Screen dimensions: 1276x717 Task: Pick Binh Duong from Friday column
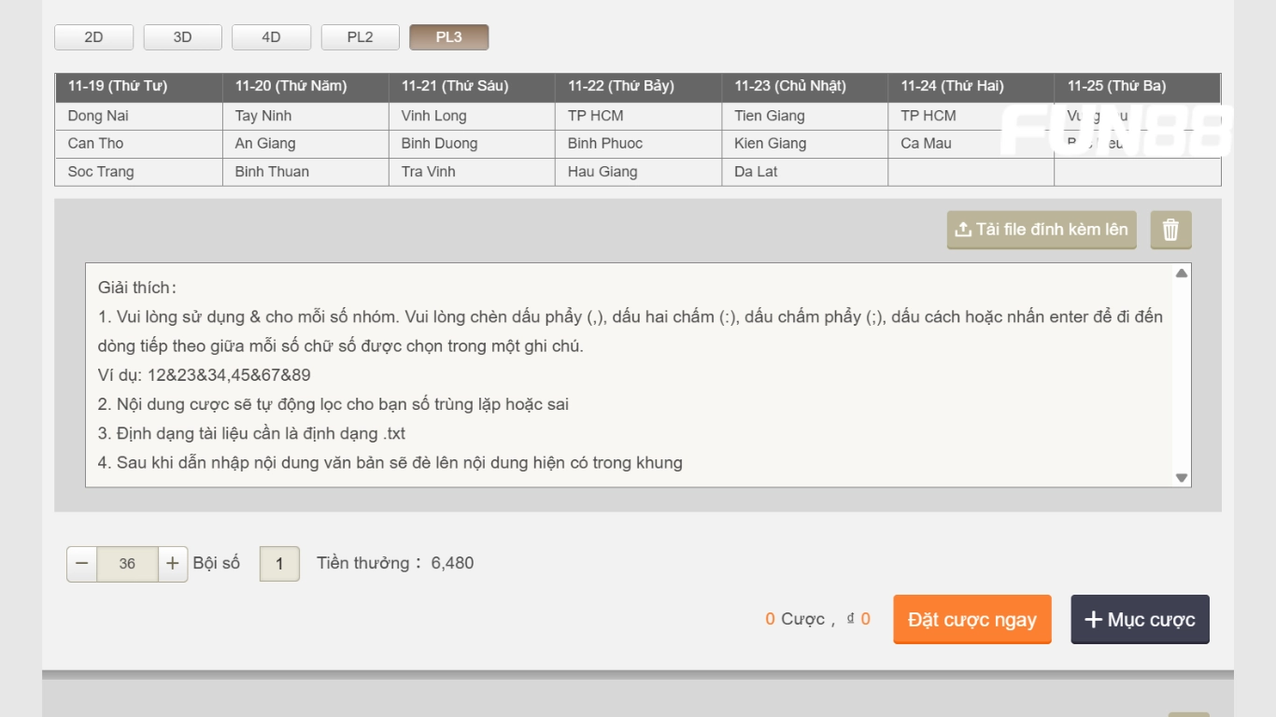(x=439, y=144)
